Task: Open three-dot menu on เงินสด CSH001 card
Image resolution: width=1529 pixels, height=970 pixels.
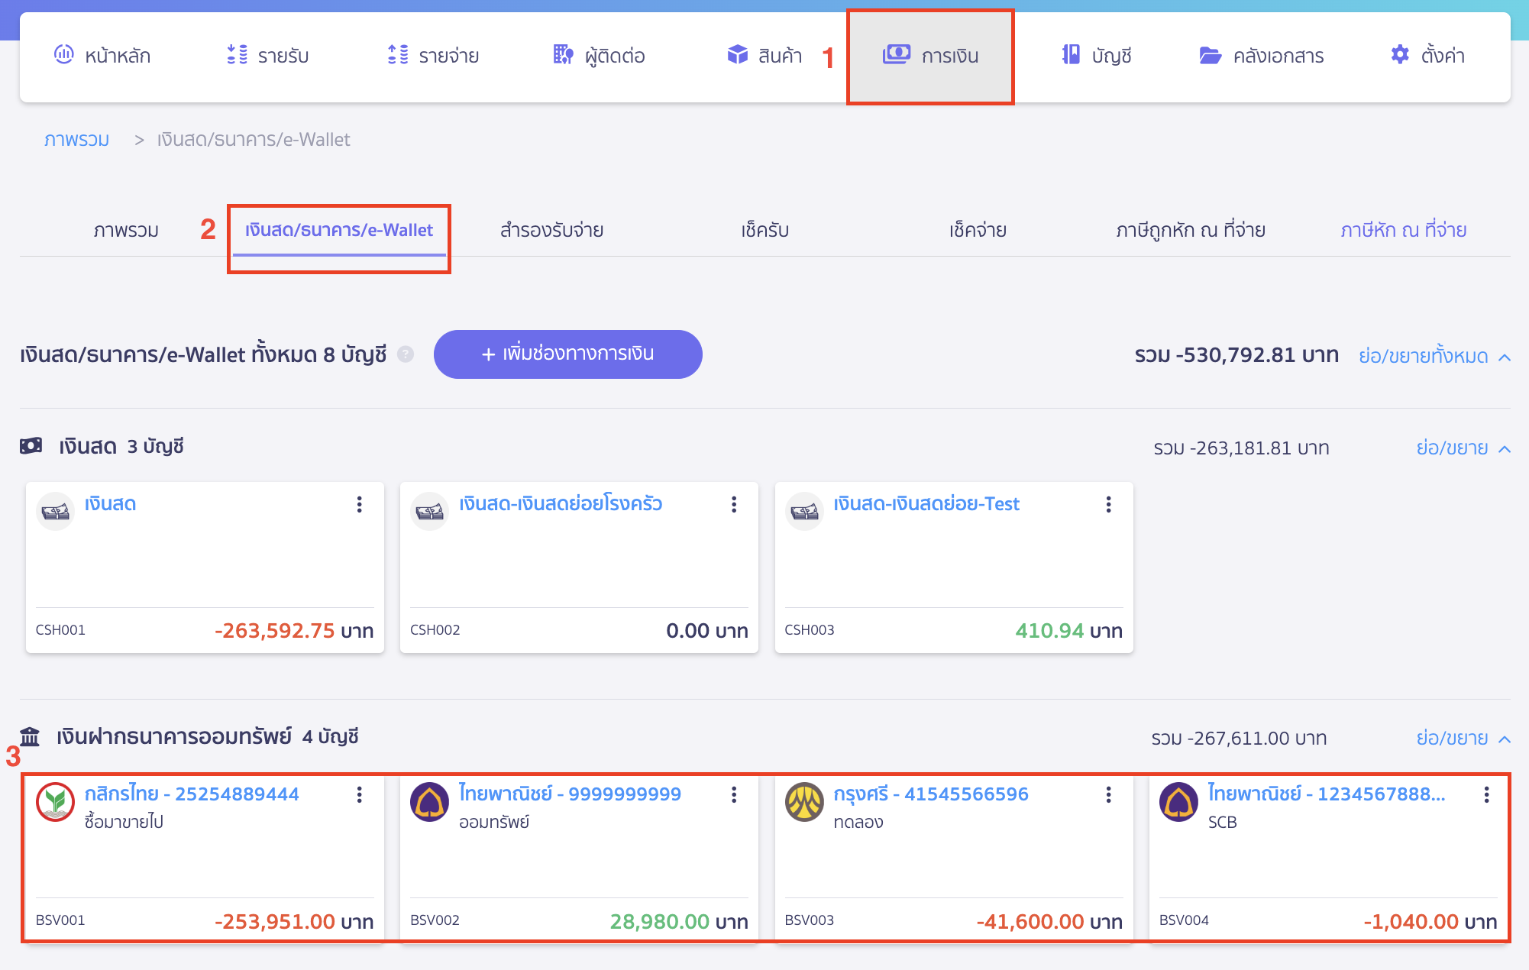Action: point(359,504)
